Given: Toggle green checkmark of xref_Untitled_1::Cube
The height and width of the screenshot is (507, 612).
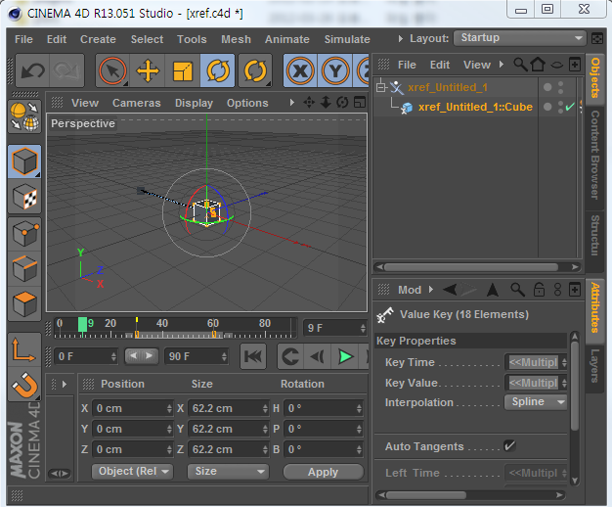Looking at the screenshot, I should [x=570, y=107].
